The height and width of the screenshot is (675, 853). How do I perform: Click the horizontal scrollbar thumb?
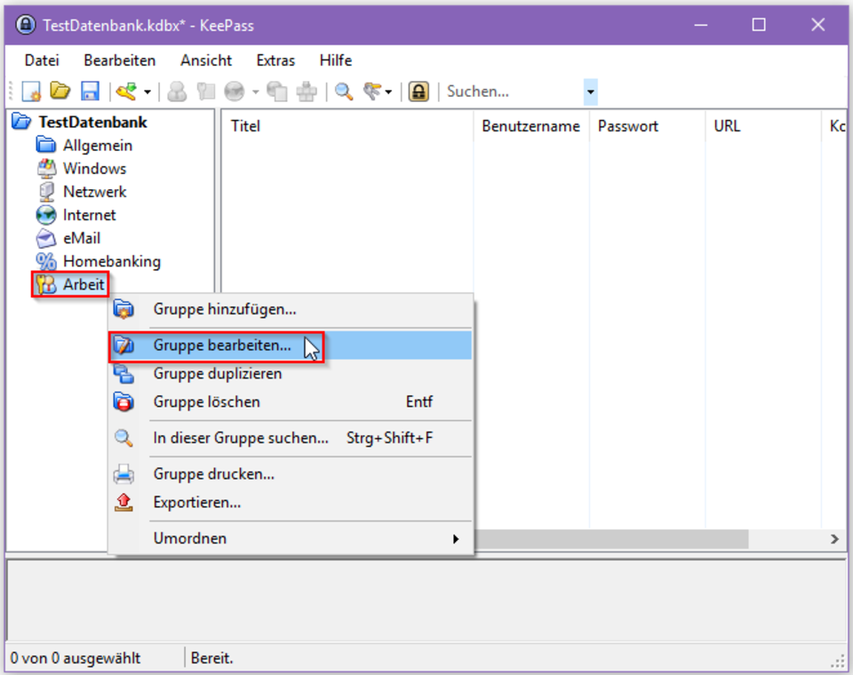(x=611, y=539)
